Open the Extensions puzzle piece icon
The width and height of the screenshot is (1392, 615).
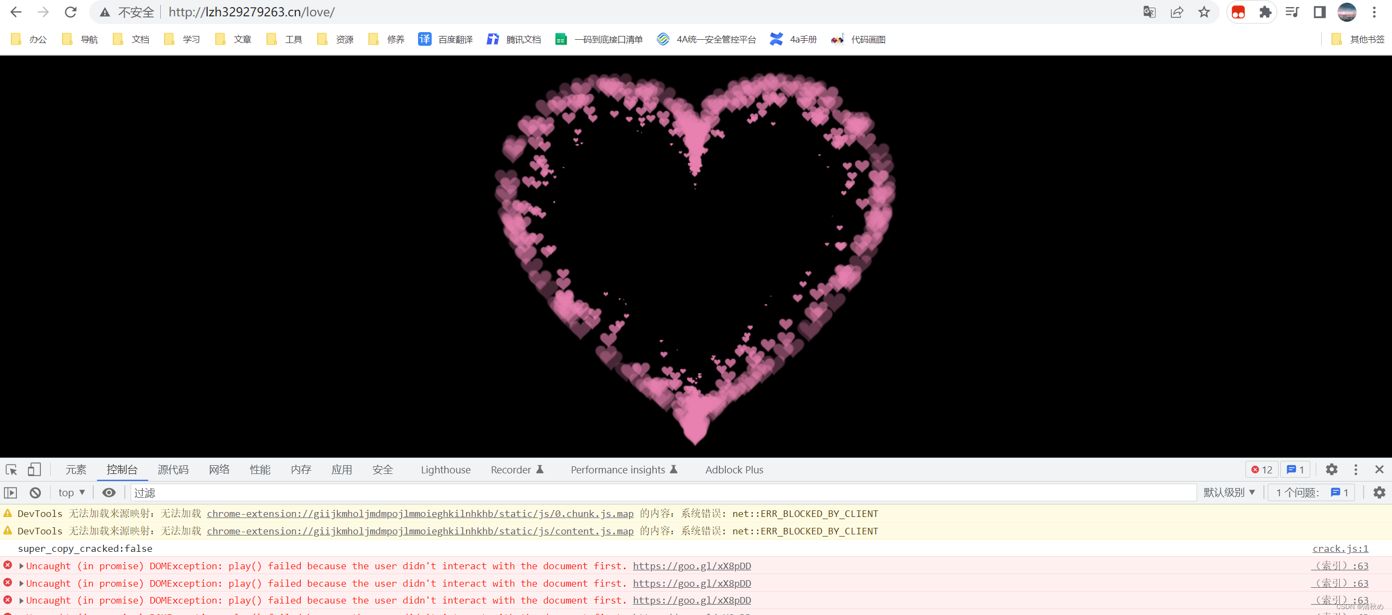pyautogui.click(x=1265, y=12)
